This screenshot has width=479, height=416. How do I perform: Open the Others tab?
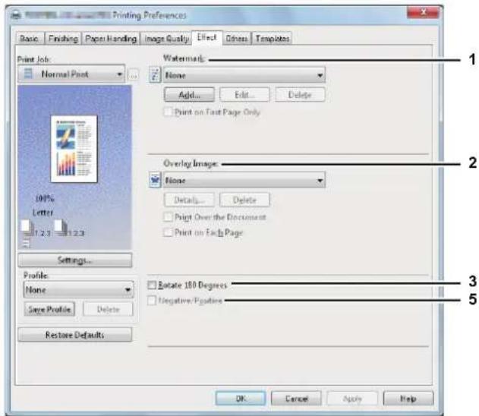pyautogui.click(x=237, y=39)
